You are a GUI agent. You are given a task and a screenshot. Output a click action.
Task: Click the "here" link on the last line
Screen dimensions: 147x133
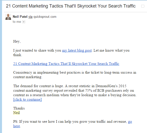[16, 126]
